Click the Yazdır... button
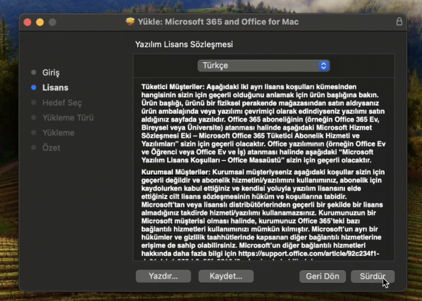The image size is (422, 301). pos(163,276)
